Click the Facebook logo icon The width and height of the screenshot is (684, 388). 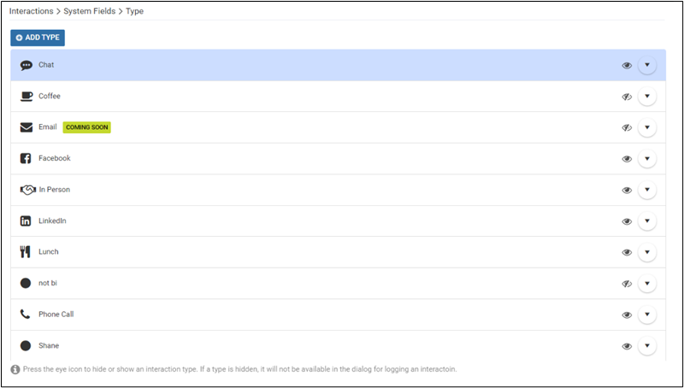pyautogui.click(x=26, y=158)
